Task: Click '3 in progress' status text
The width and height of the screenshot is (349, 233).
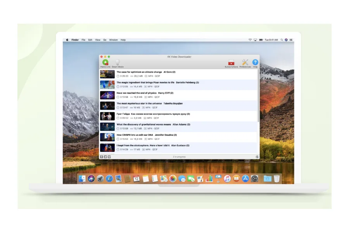Action: [179, 157]
